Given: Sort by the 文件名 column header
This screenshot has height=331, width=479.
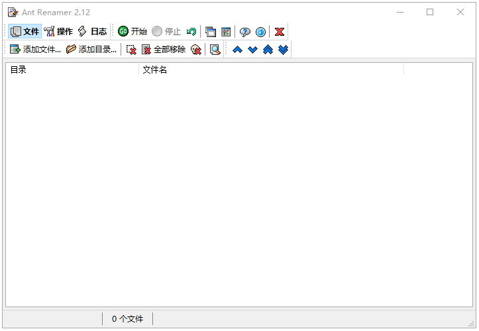Looking at the screenshot, I should click(271, 70).
